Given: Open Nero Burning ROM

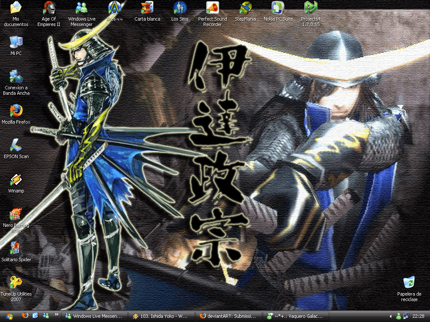Looking at the screenshot, I should pos(16,214).
